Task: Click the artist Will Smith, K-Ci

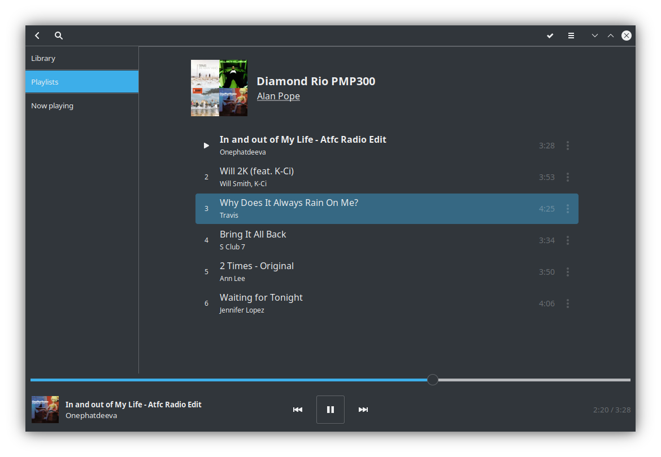Action: [243, 184]
